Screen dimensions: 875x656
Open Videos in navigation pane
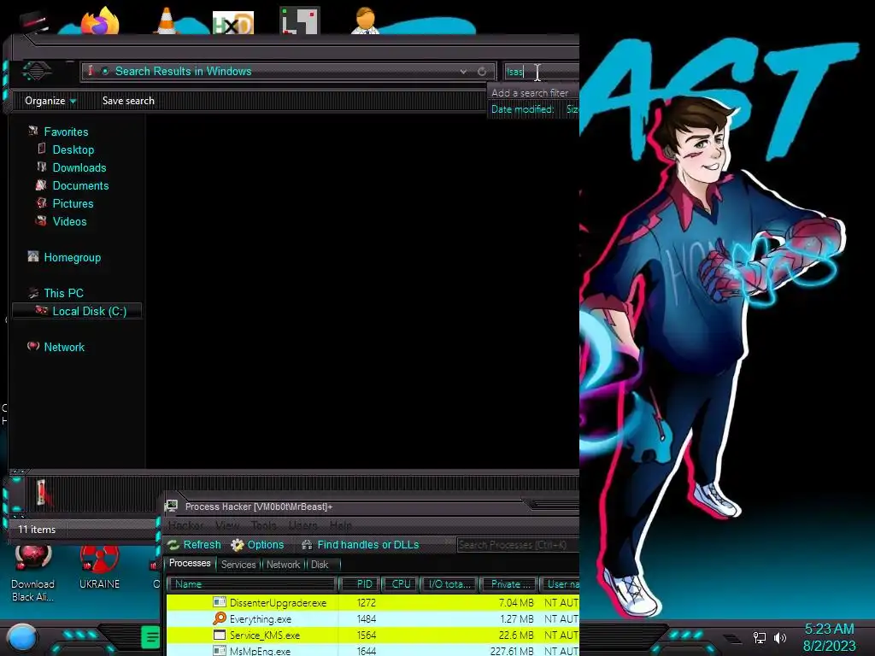tap(69, 221)
